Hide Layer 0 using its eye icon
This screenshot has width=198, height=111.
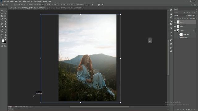point(175,31)
